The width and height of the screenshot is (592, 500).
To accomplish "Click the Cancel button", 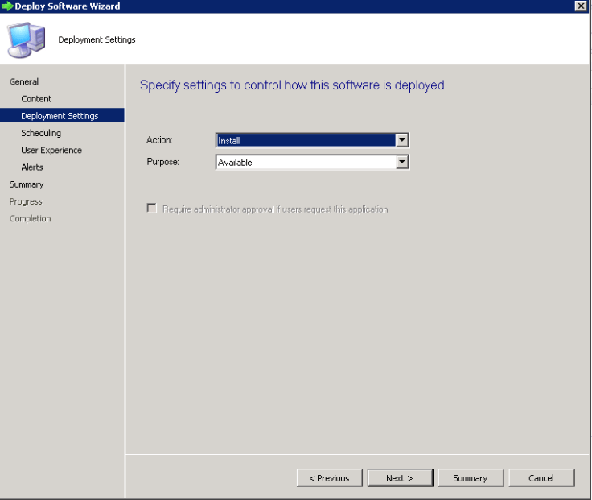I will pos(541,477).
